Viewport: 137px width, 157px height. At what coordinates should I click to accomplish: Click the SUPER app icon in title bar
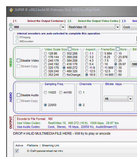(11, 10)
